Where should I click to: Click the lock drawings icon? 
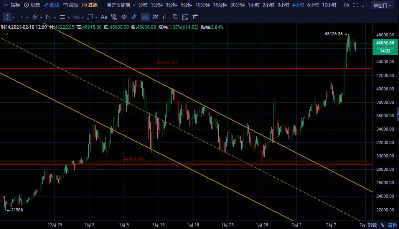[165, 17]
